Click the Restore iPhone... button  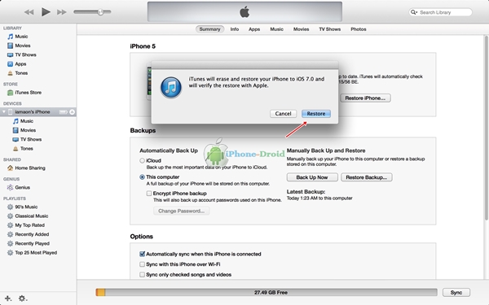point(365,98)
